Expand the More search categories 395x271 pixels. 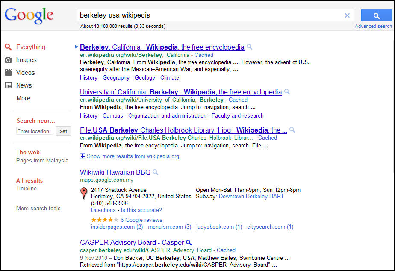pos(24,98)
